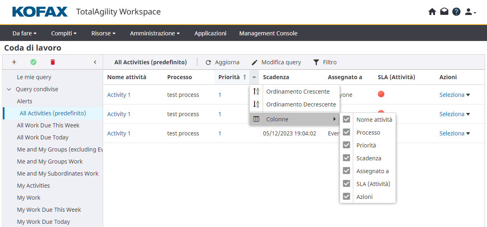
Task: Click the plus icon to add query
Action: tap(14, 62)
